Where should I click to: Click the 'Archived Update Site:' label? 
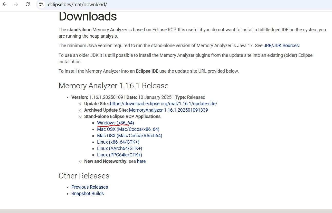tap(106, 110)
